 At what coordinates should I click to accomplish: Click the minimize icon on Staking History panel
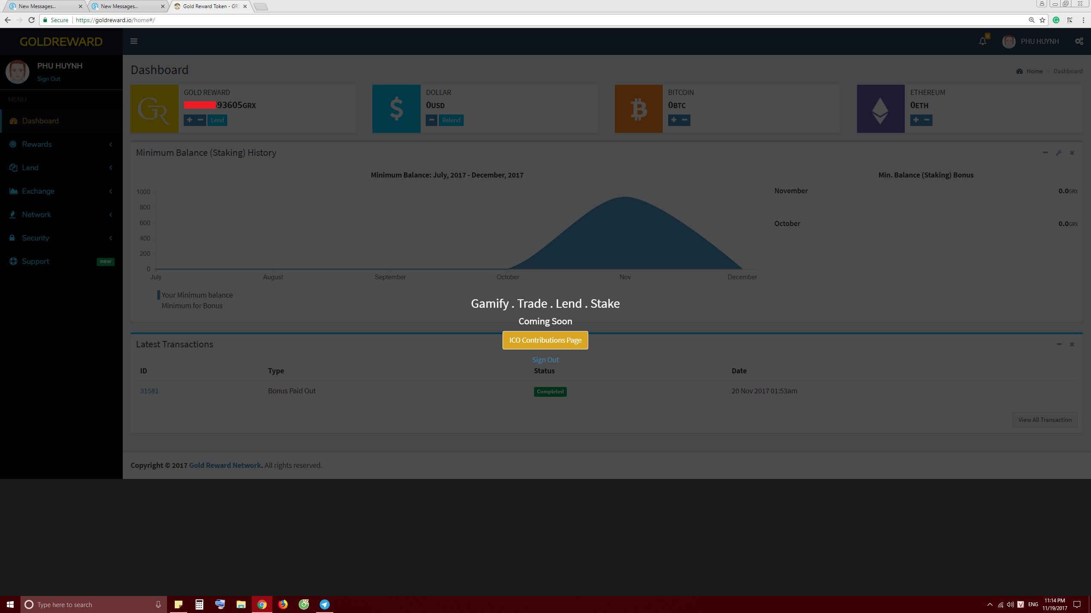[x=1045, y=153]
